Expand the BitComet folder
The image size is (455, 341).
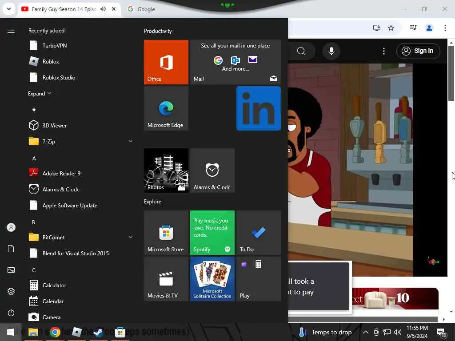131,237
